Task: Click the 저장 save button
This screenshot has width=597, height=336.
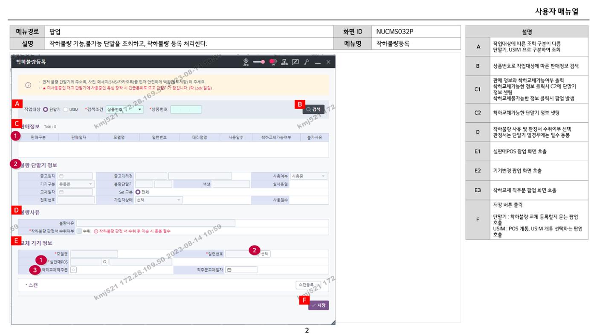Action: coord(319,305)
